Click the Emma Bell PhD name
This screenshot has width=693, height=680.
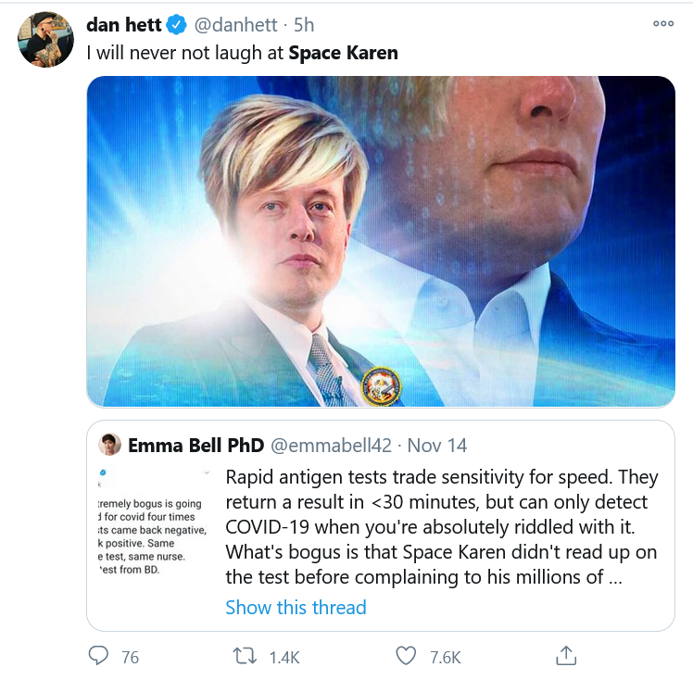pyautogui.click(x=195, y=445)
